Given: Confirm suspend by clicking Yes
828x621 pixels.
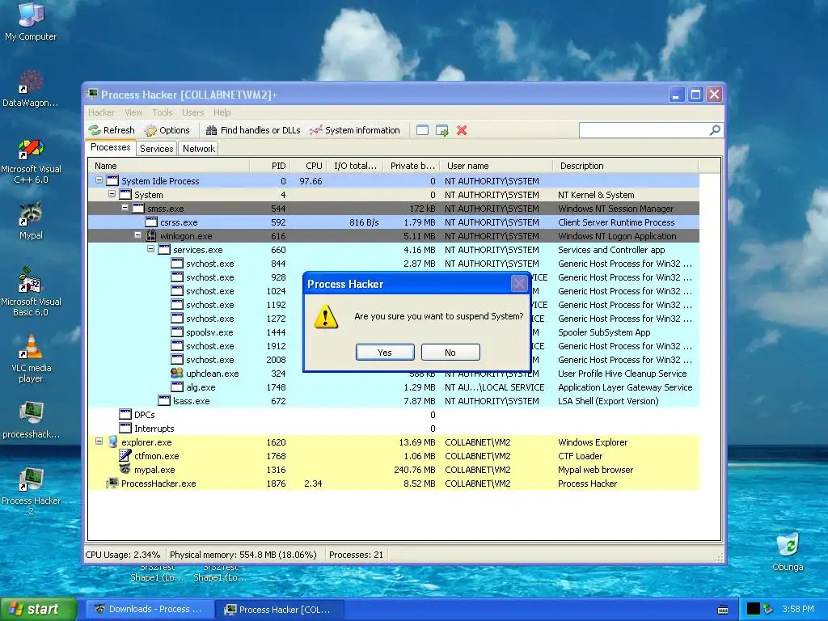Looking at the screenshot, I should (385, 353).
